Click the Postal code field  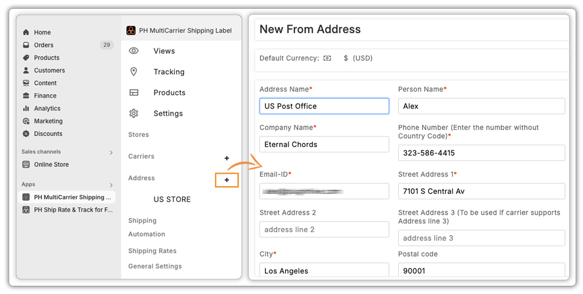click(482, 271)
